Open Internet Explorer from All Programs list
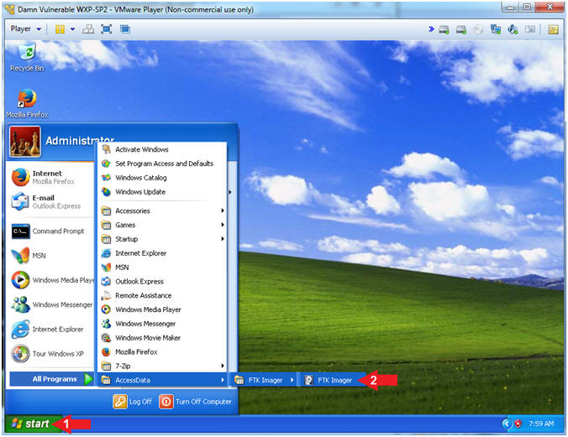This screenshot has width=568, height=437. pos(161,253)
